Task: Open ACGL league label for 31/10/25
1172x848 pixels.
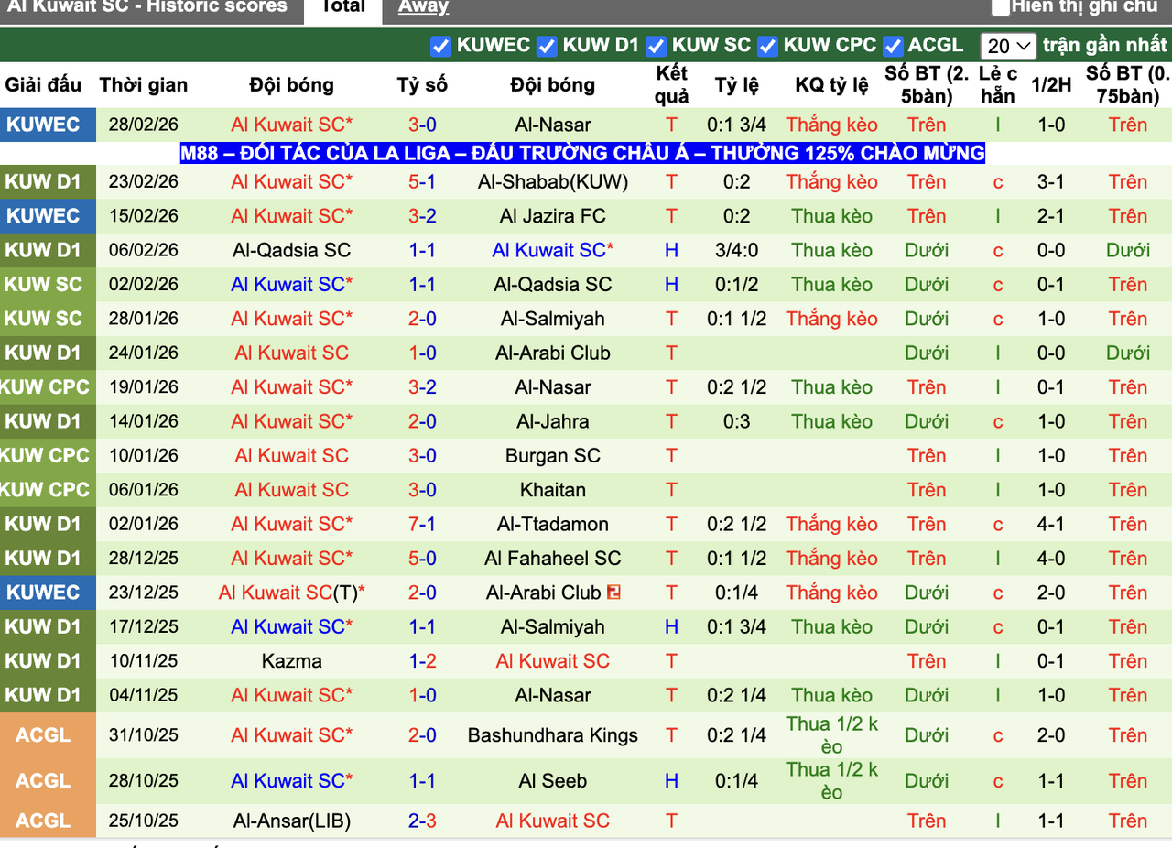Action: tap(48, 735)
